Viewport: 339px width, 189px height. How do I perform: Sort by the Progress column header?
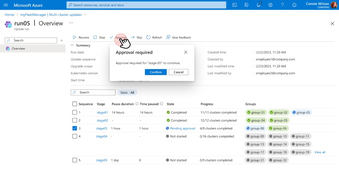click(x=207, y=104)
